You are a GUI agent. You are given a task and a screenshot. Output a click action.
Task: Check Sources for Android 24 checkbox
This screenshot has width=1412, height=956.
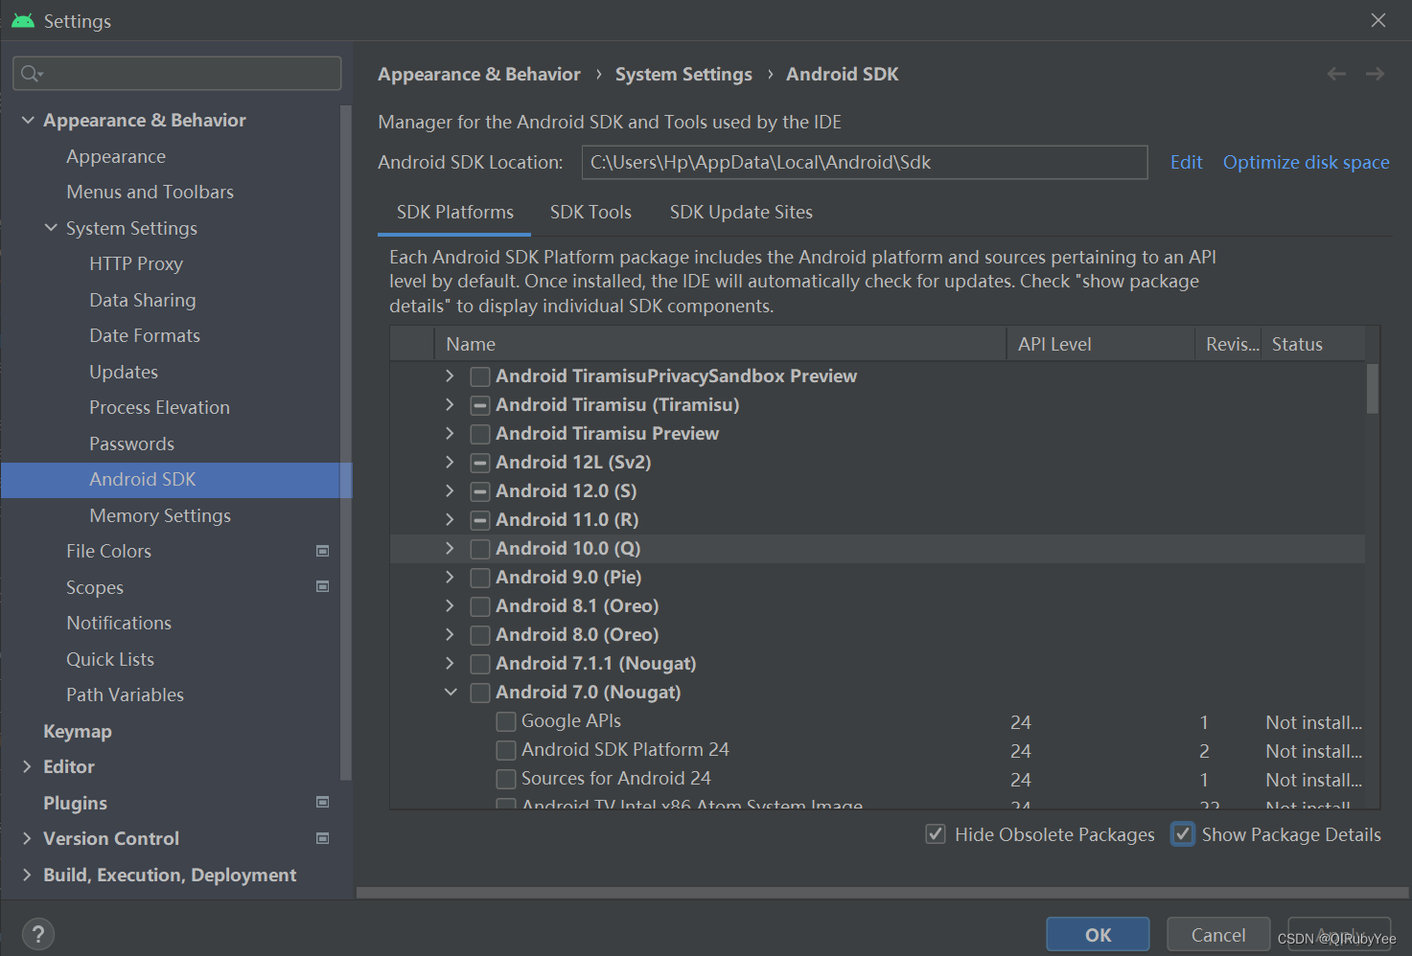506,779
